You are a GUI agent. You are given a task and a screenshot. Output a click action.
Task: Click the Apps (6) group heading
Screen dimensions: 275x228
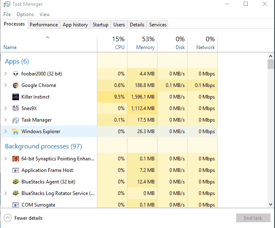click(17, 61)
